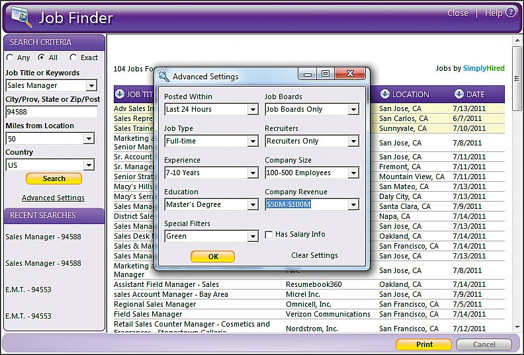Select second recent search E.M.T. - 94553

click(x=28, y=316)
